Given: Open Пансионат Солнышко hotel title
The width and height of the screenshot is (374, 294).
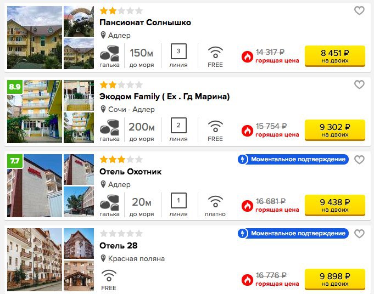Looking at the screenshot, I should (145, 22).
